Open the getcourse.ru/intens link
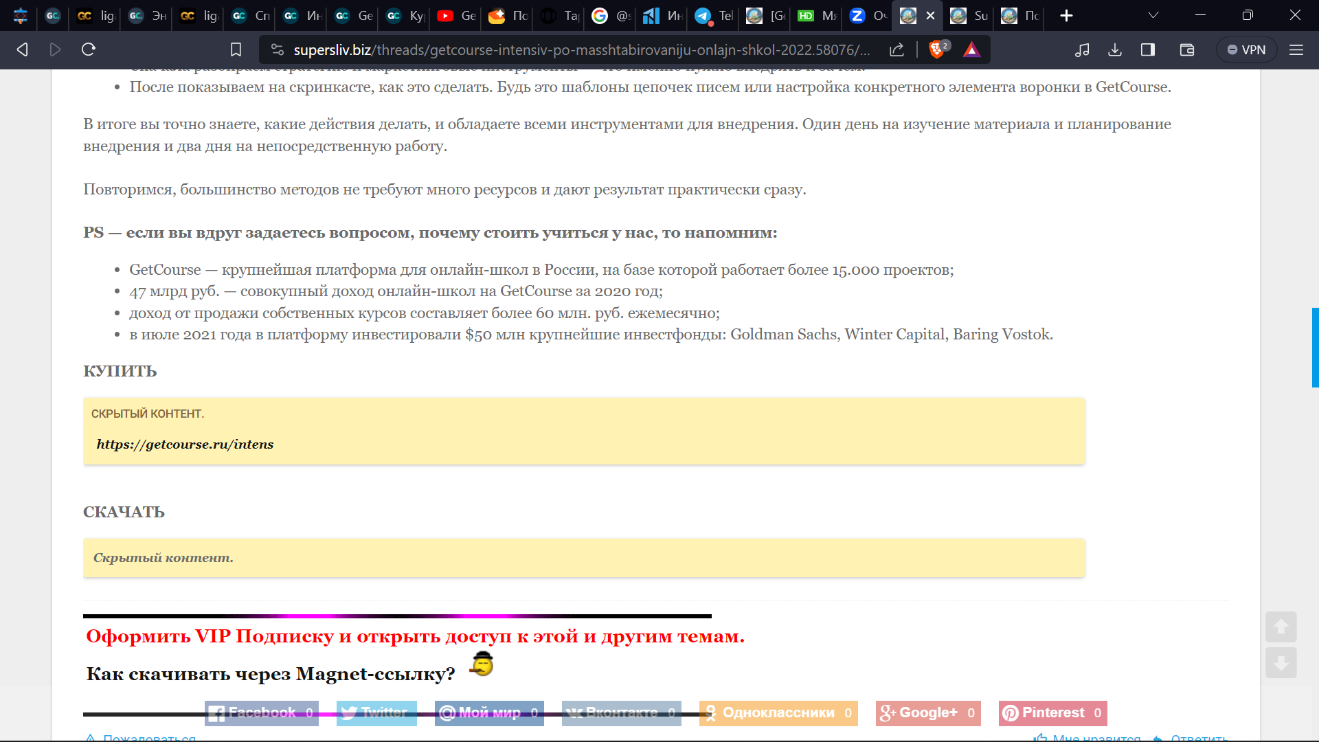The height and width of the screenshot is (742, 1319). (185, 445)
